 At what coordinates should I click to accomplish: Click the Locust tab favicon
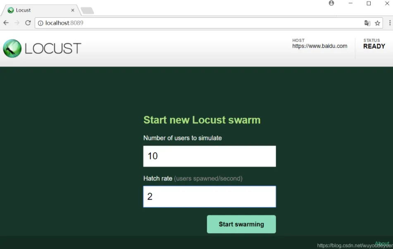click(10, 10)
